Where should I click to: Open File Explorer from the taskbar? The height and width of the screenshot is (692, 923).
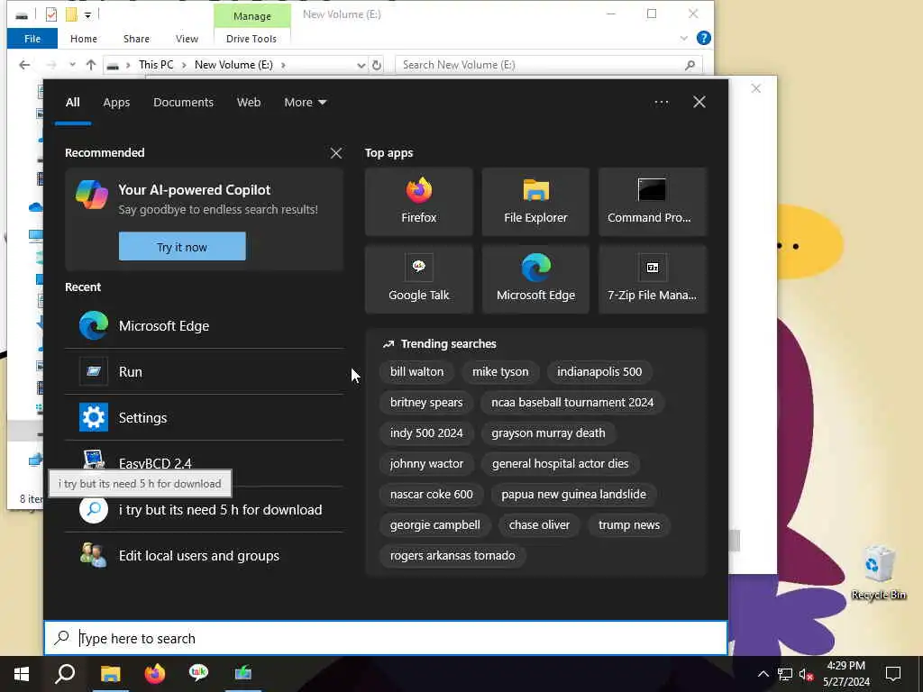tap(110, 674)
